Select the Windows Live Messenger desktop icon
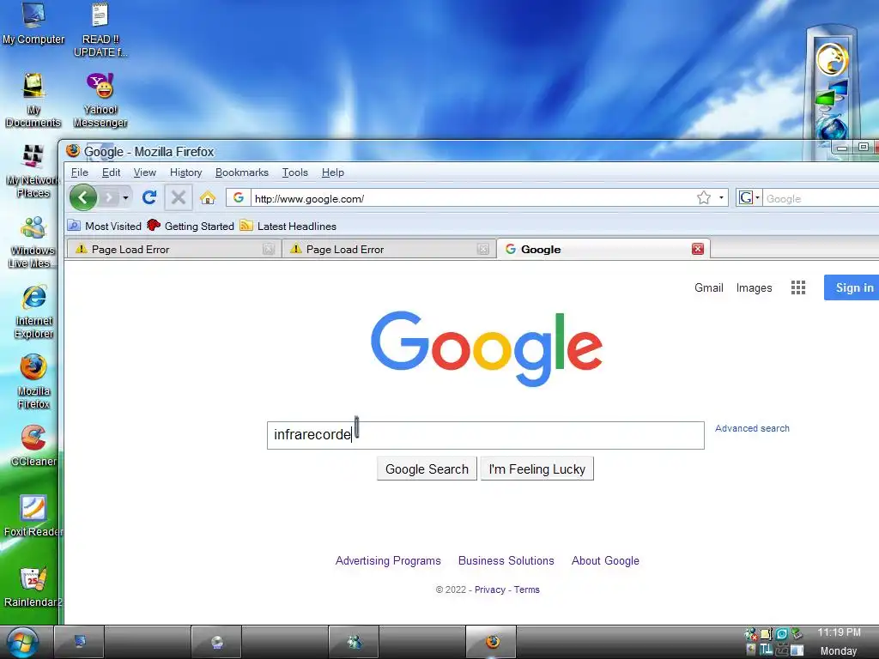The image size is (879, 659). 33,241
